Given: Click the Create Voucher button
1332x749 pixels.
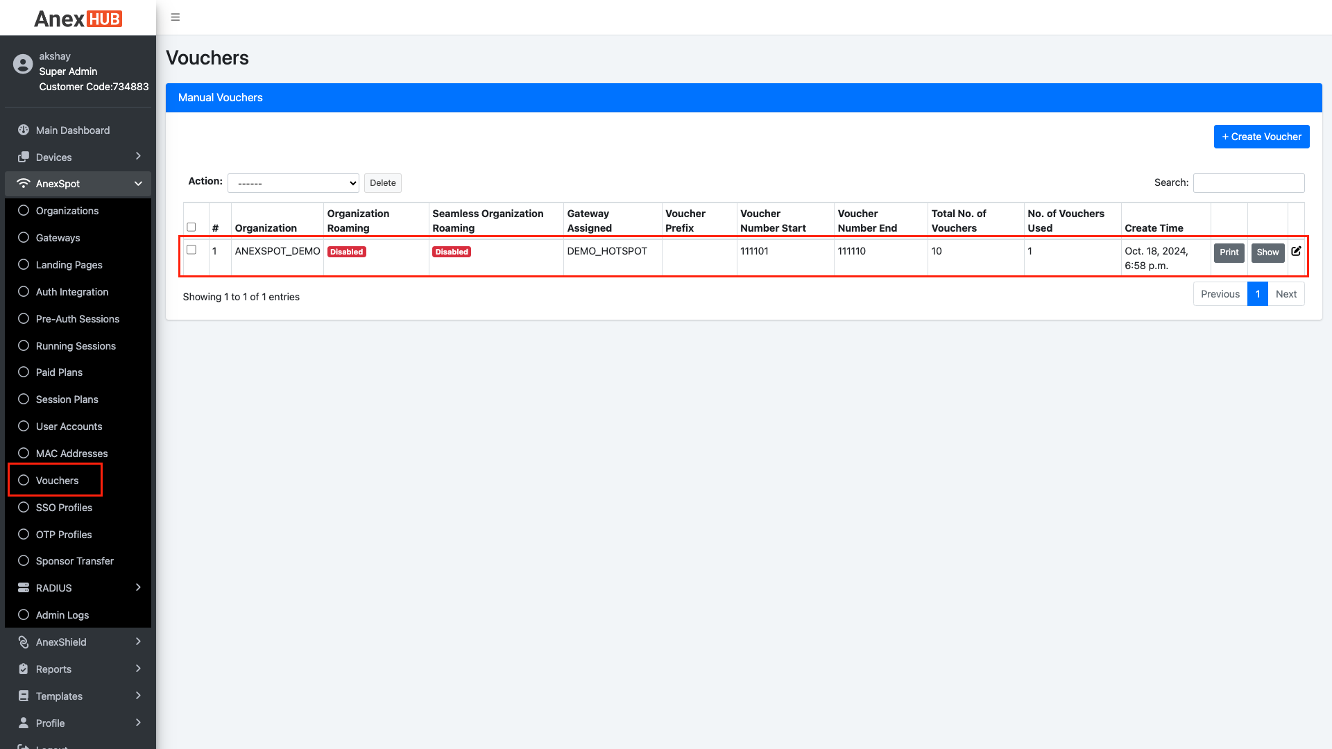Looking at the screenshot, I should pos(1261,137).
